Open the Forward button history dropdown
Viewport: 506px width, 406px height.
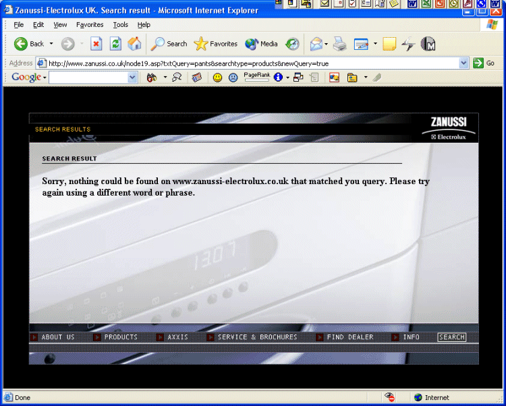pyautogui.click(x=82, y=43)
